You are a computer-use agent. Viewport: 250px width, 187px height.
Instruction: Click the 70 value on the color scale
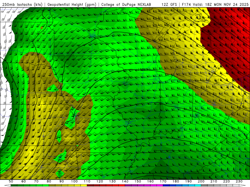tap(36, 181)
